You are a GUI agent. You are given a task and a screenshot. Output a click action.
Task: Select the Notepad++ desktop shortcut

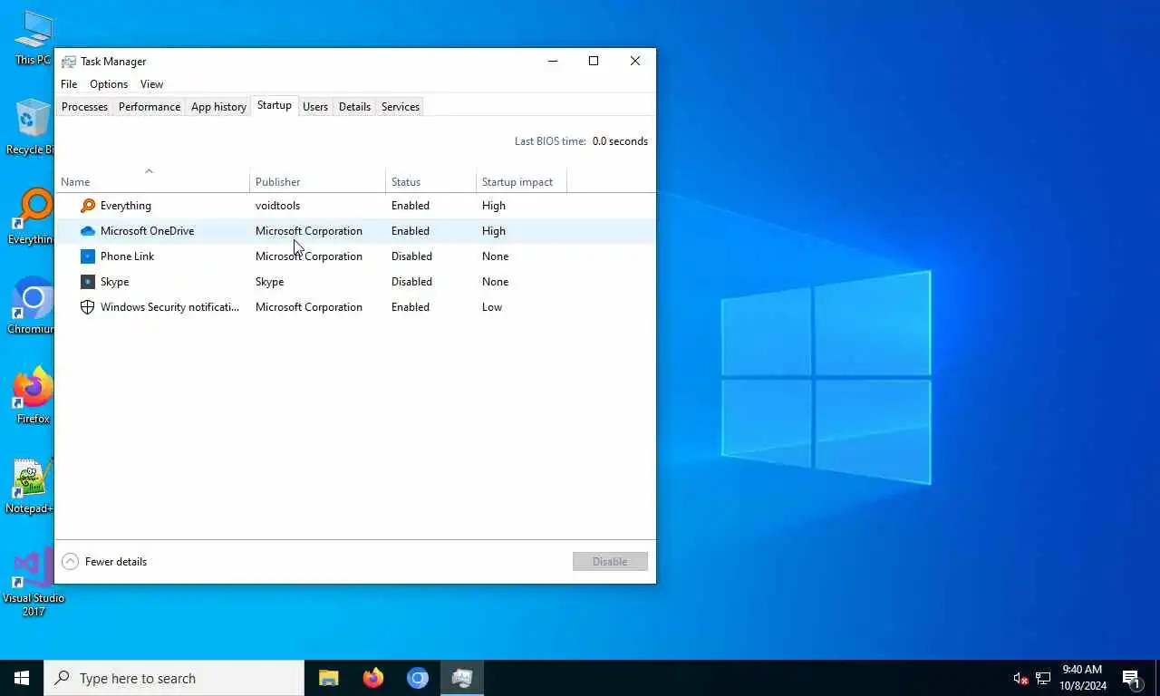coord(33,486)
